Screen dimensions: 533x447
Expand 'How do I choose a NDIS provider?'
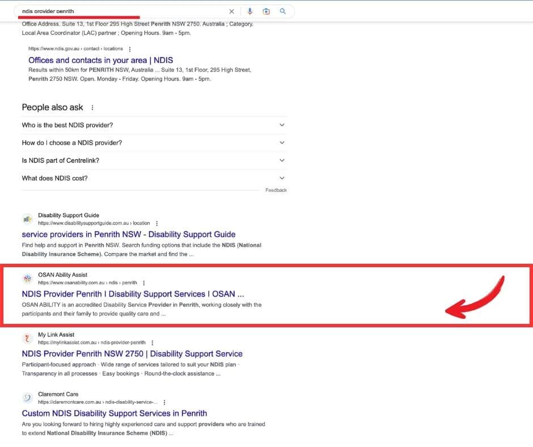click(x=282, y=143)
